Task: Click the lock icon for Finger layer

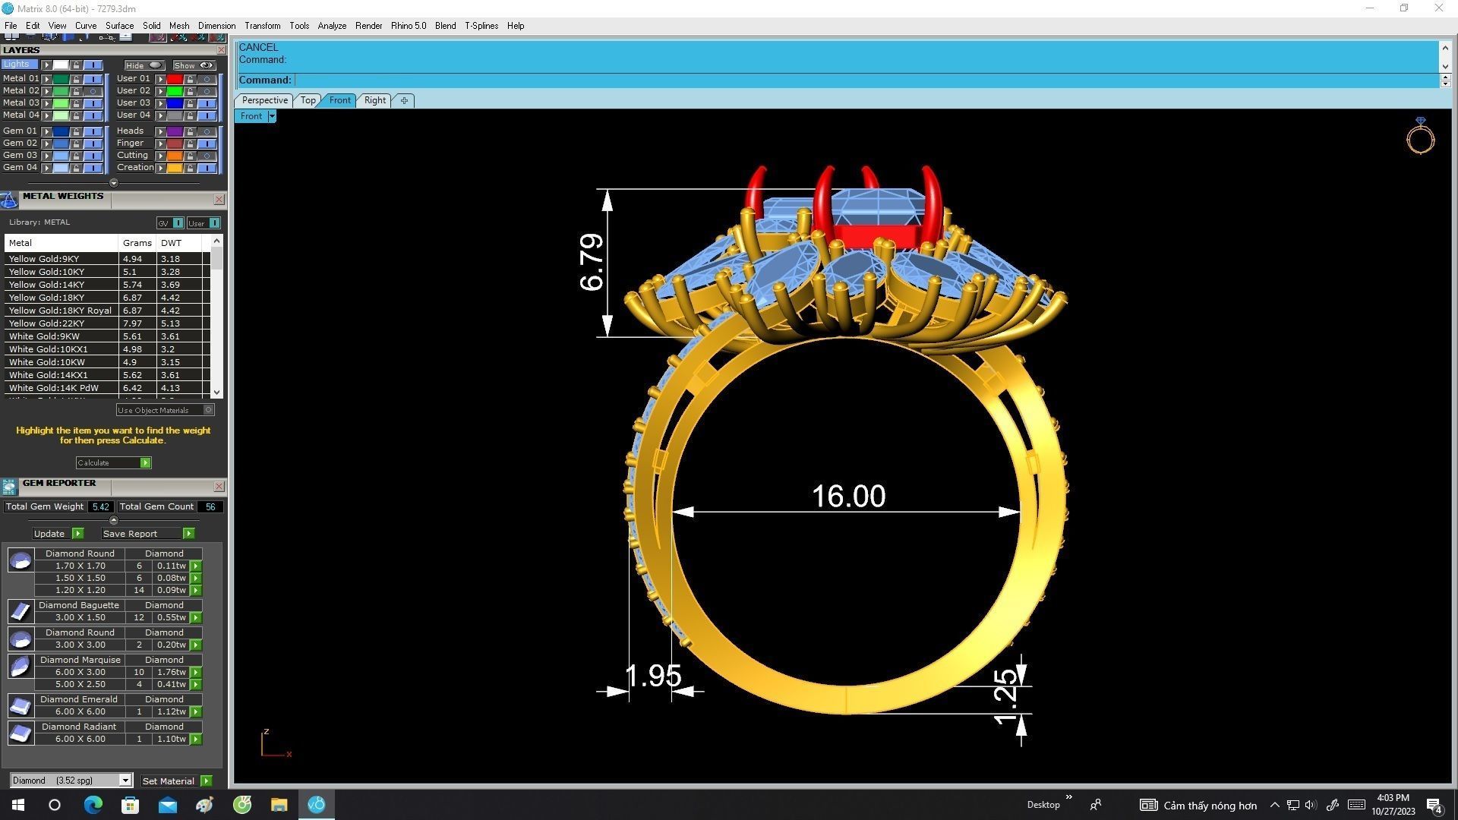Action: click(x=190, y=143)
